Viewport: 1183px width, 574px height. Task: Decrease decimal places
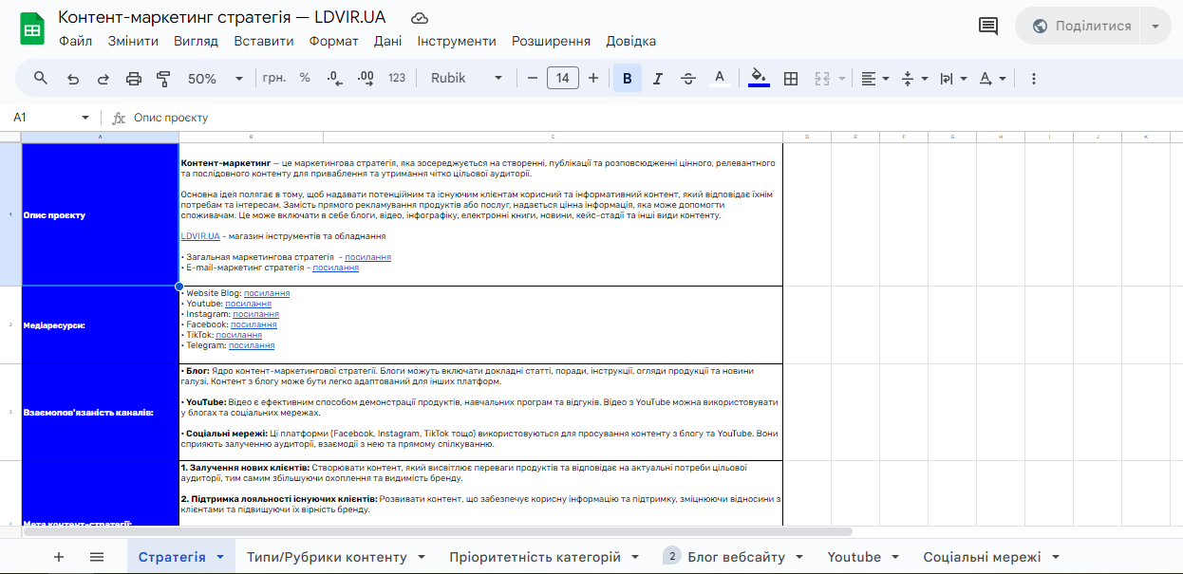point(334,78)
